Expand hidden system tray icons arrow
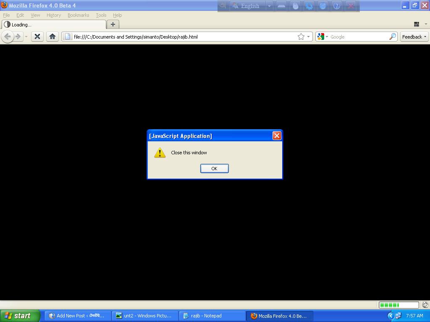The height and width of the screenshot is (322, 430). click(x=391, y=316)
